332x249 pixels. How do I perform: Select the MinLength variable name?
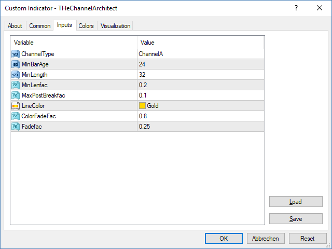(x=35, y=75)
